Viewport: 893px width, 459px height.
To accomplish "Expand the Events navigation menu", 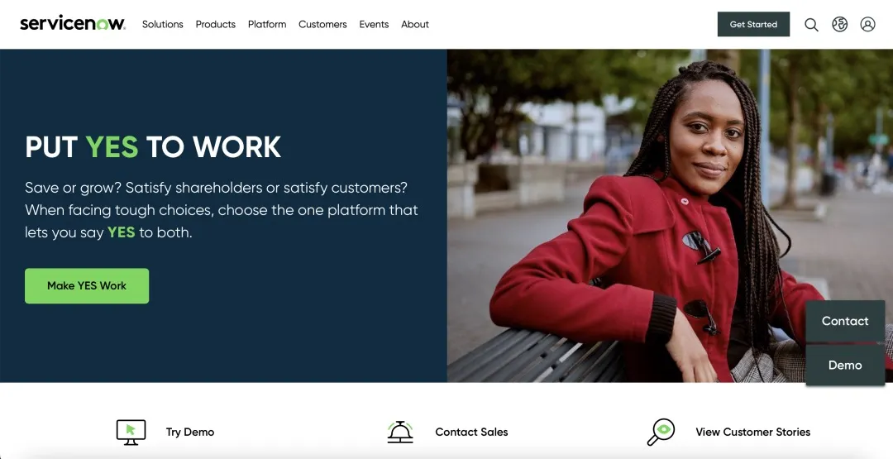I will 374,24.
